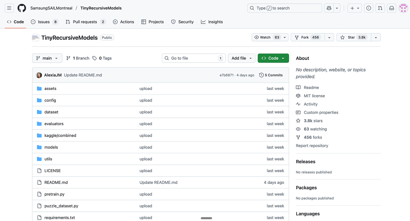This screenshot has width=410, height=221.
Task: Open the create new plus menu
Action: pyautogui.click(x=355, y=8)
